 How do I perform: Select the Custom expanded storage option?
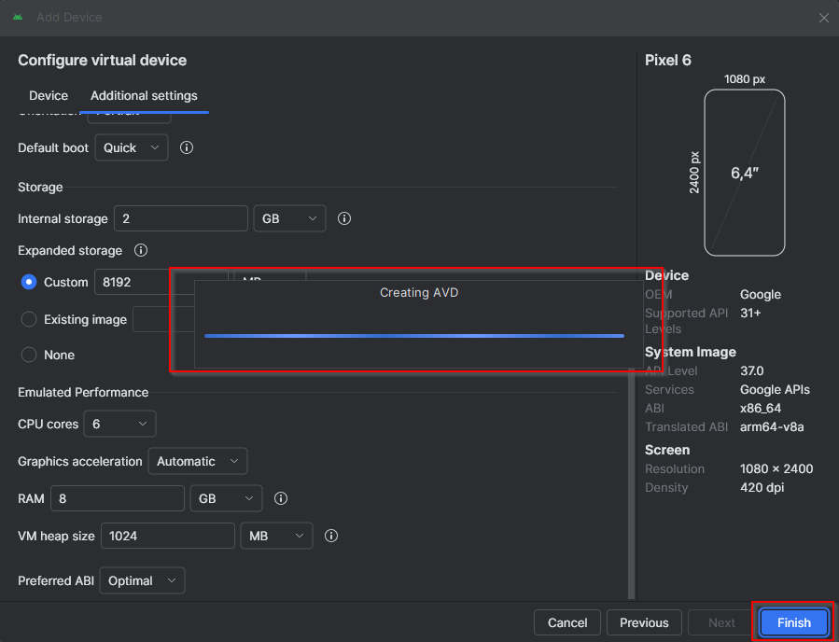click(x=29, y=282)
